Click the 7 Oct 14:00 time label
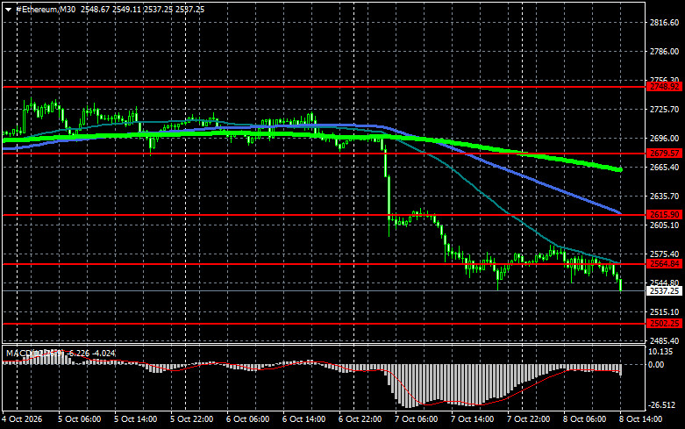The width and height of the screenshot is (685, 429). [473, 419]
